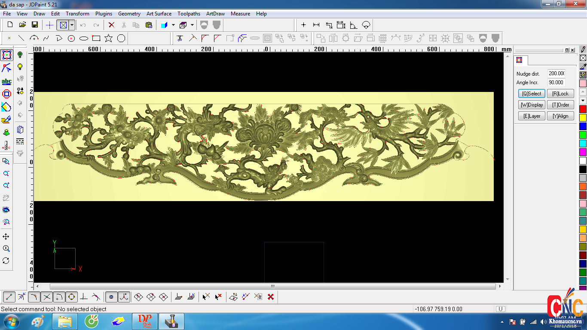Toggle endpoint snap in bottom toolbar

(9, 296)
